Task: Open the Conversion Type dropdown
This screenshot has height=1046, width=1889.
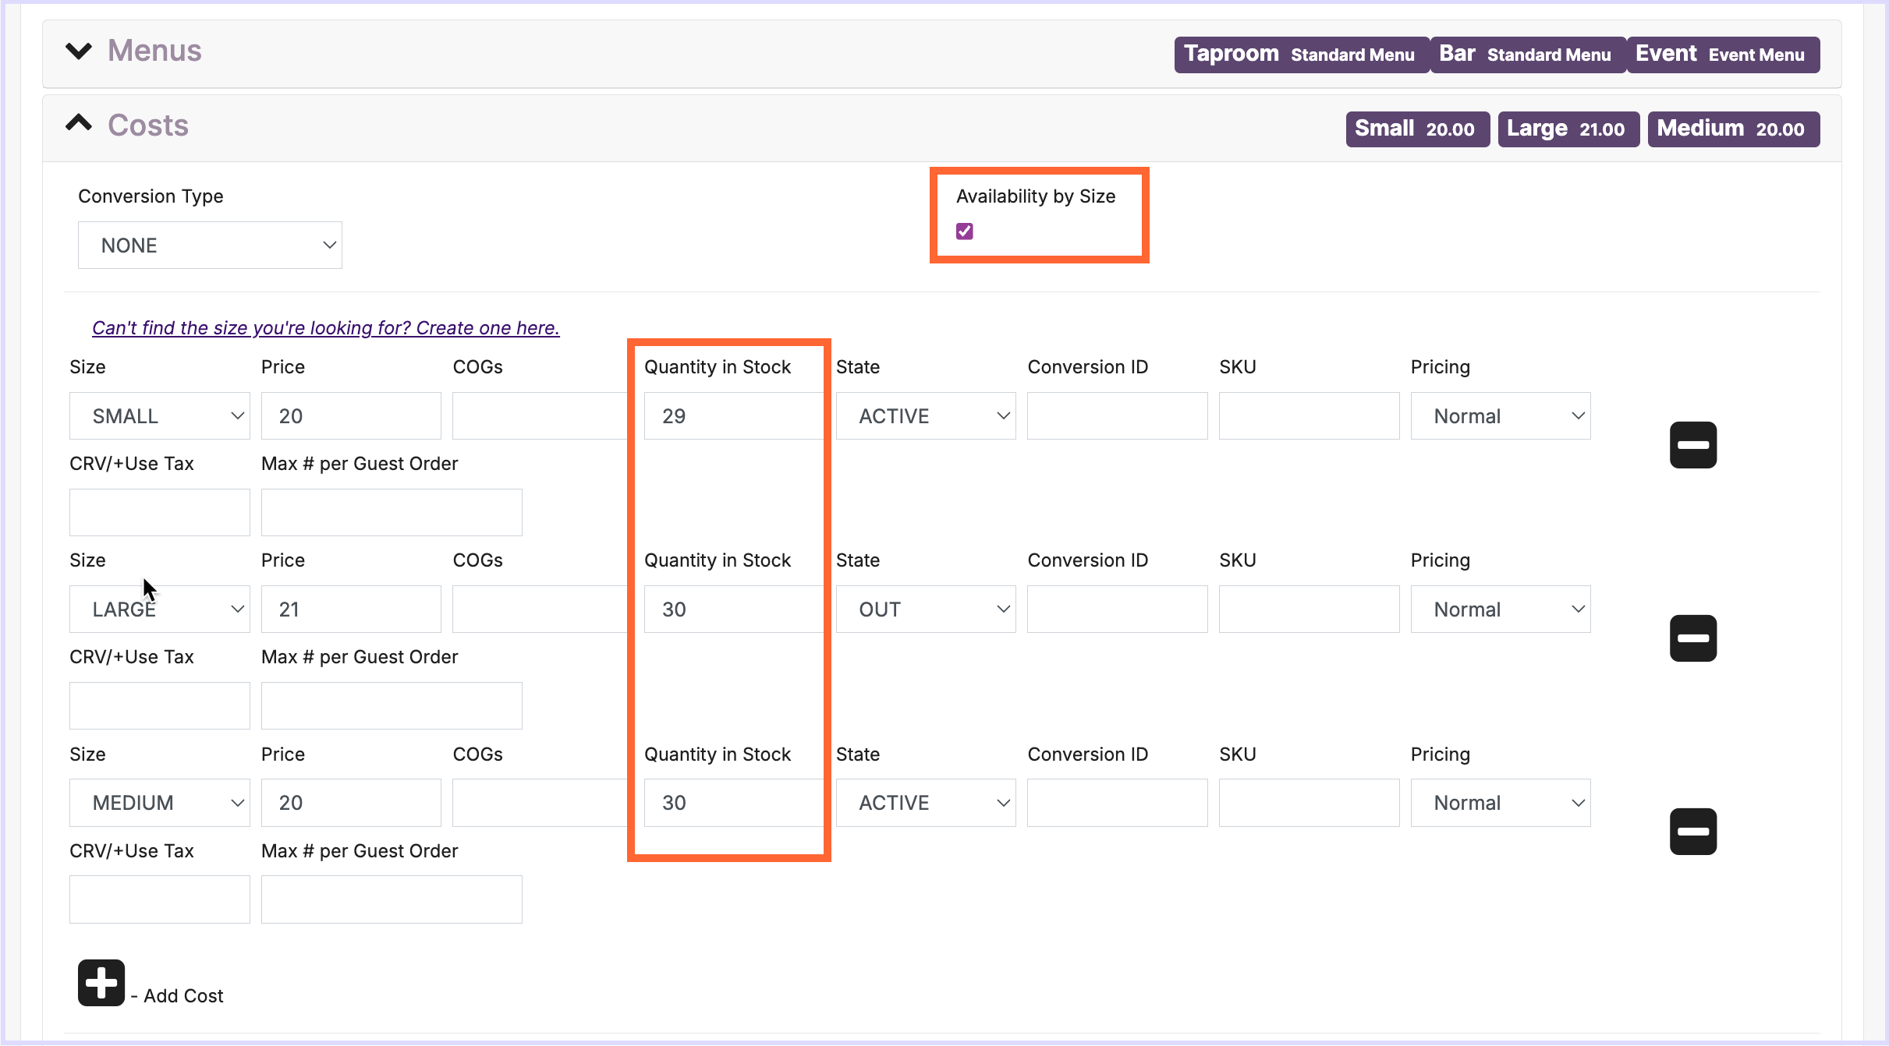Action: 210,246
